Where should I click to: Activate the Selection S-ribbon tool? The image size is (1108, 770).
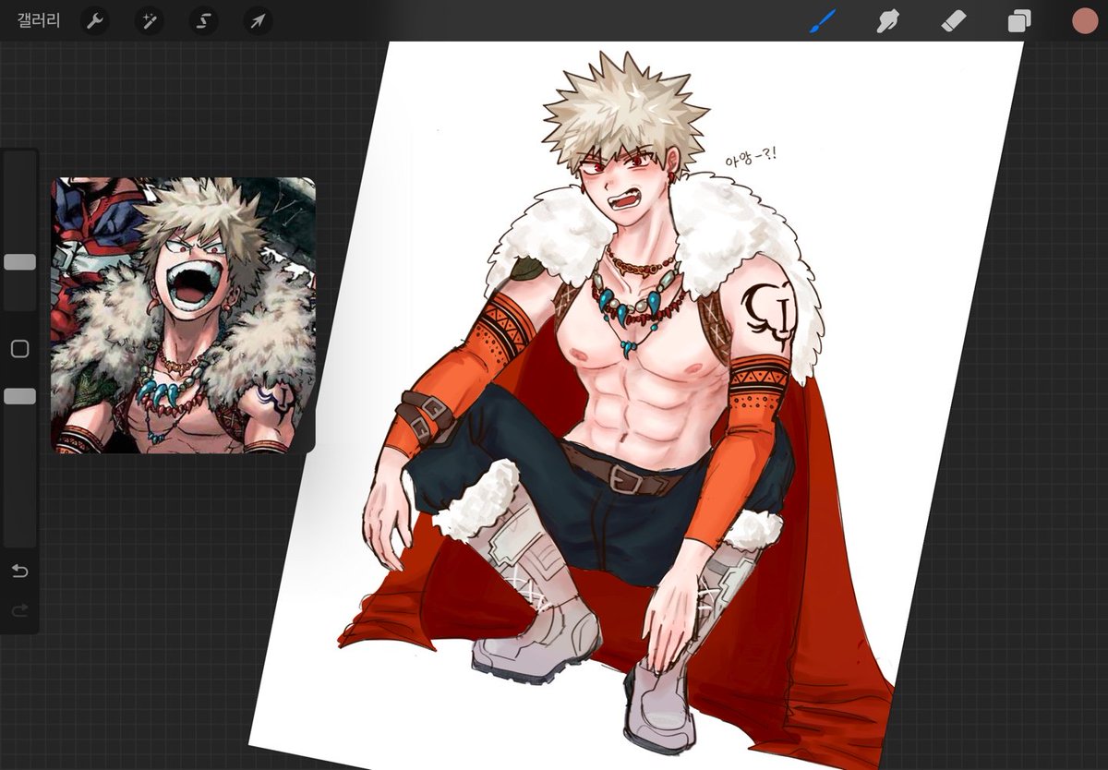(x=203, y=20)
